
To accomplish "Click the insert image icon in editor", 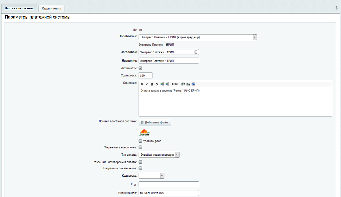I will [x=193, y=84].
